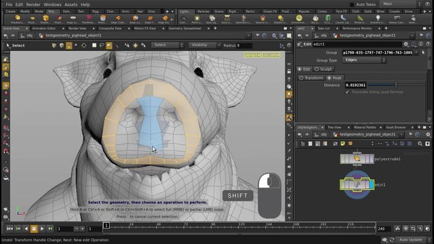Open the Select mode dropdown

pos(167,45)
